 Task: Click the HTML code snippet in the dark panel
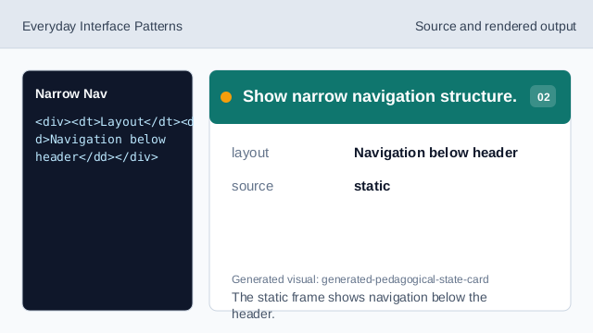114,140
